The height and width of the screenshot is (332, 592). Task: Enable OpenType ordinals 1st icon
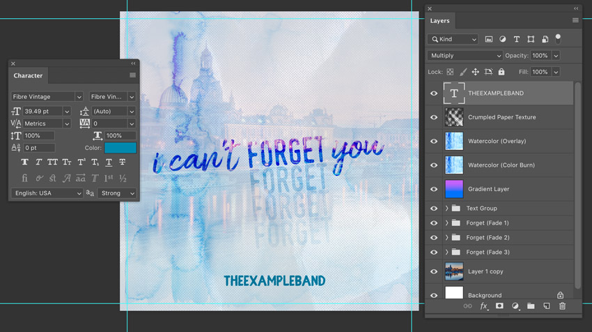(x=109, y=178)
